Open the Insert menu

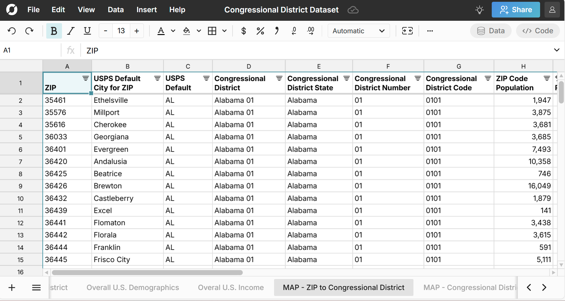pos(147,10)
